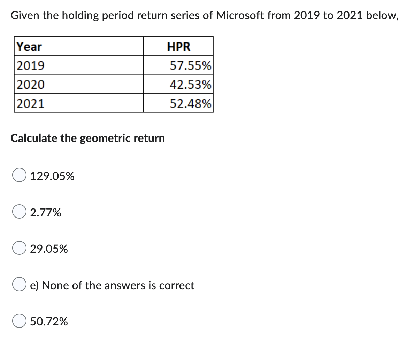
Task: Click the 42.53% HPR value
Action: point(189,84)
